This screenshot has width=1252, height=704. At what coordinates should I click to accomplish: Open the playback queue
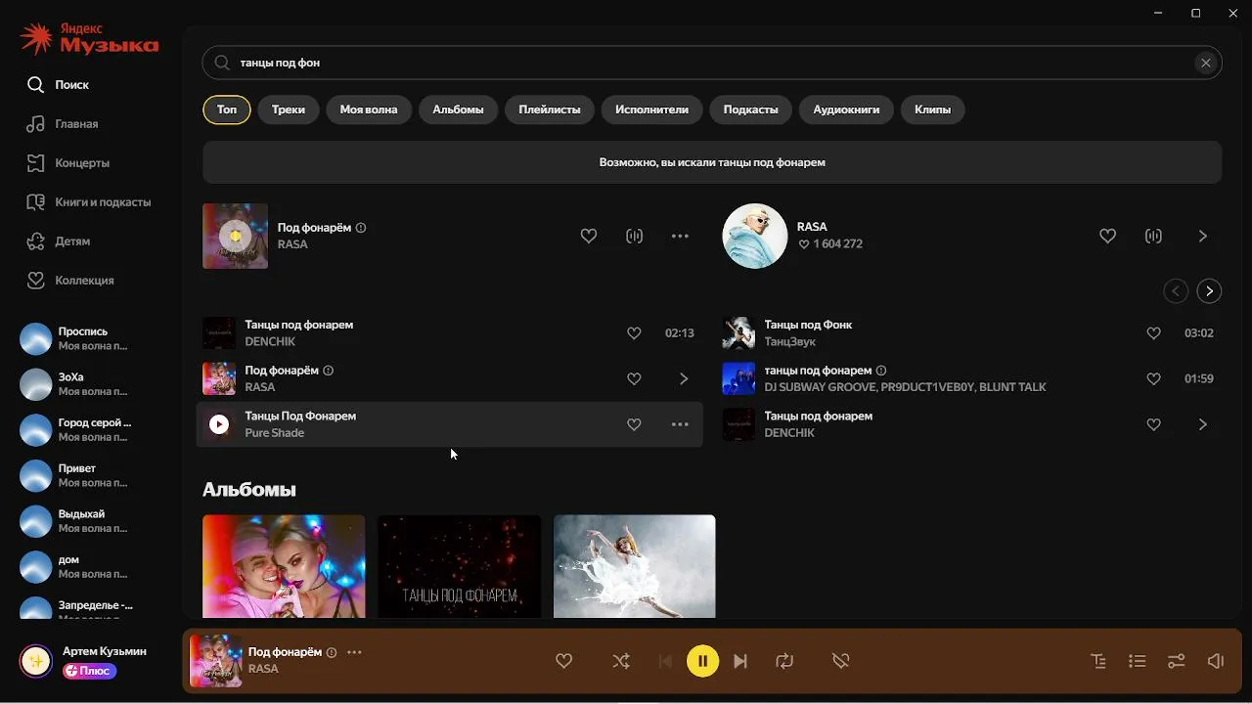(1137, 661)
